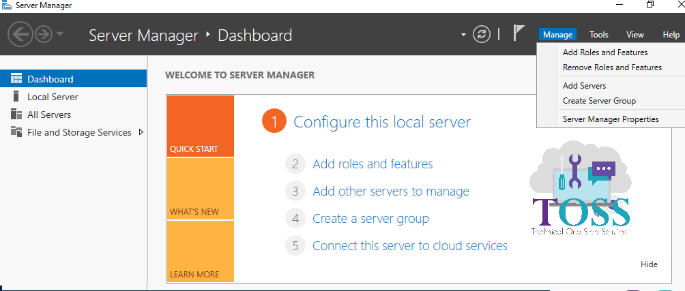Select Add Servers menu entry

click(584, 85)
